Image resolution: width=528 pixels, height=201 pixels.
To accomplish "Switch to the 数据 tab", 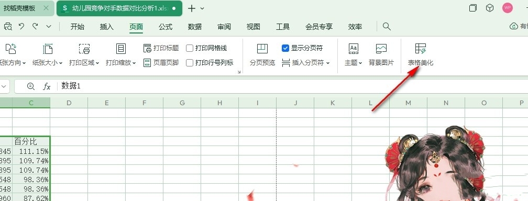I will click(195, 27).
